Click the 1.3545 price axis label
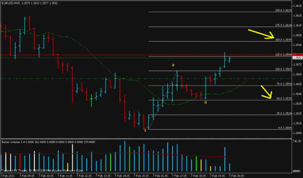The height and width of the screenshot is (178, 303). (x=297, y=94)
